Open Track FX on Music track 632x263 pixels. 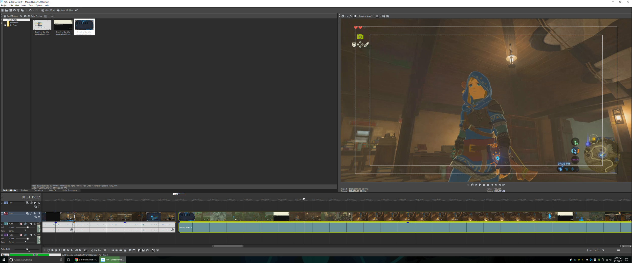click(25, 235)
